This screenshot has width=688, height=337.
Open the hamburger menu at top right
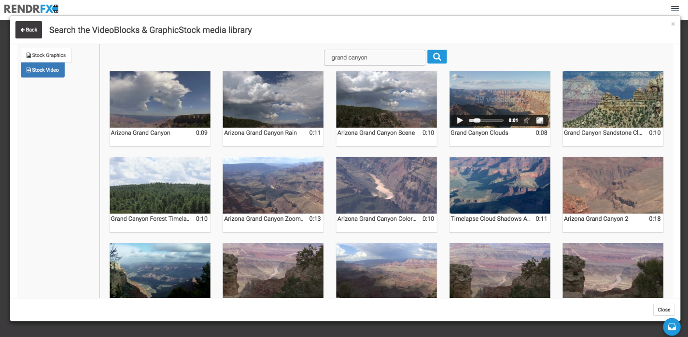[675, 9]
